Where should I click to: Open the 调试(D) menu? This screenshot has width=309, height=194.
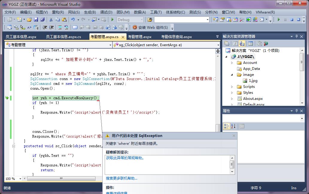click(x=106, y=12)
